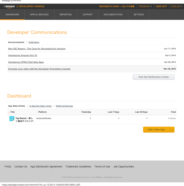Select App Sales (Units) tab

[17, 106]
